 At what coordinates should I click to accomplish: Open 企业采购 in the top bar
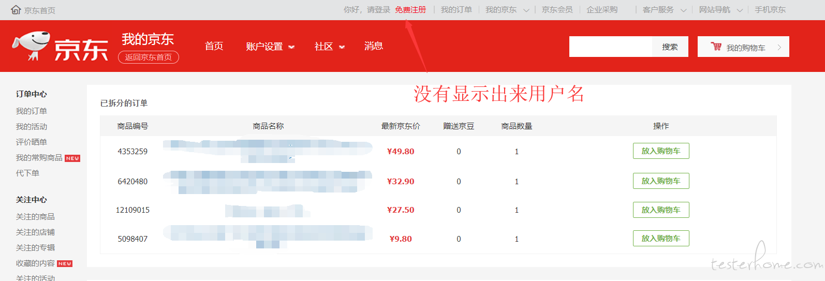(x=602, y=10)
